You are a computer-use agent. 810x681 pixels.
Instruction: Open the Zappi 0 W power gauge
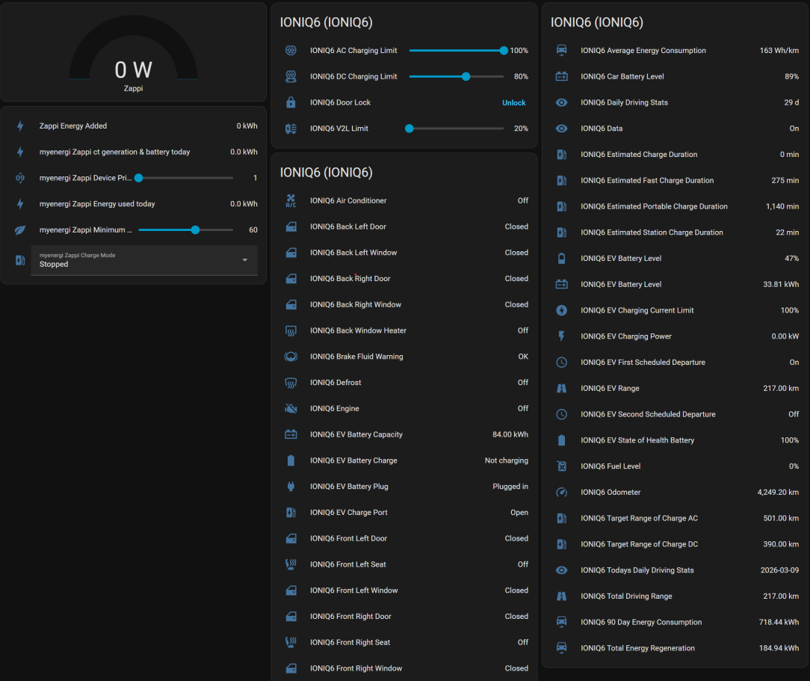tap(133, 53)
